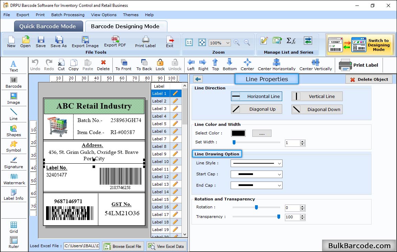Open Label Info from sidebar
This screenshot has height=252, width=397.
[14, 195]
